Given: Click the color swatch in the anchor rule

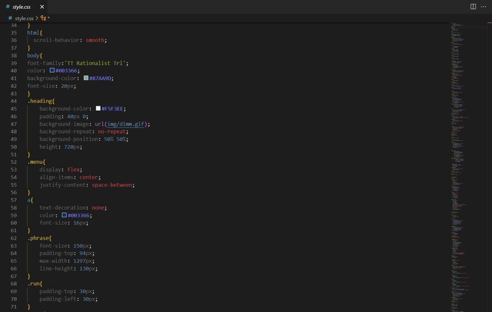Looking at the screenshot, I should click(x=64, y=215).
